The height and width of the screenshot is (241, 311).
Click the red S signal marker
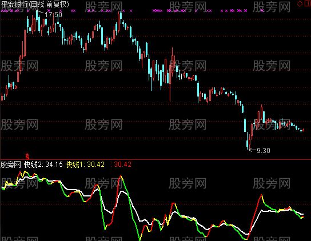click(27, 156)
